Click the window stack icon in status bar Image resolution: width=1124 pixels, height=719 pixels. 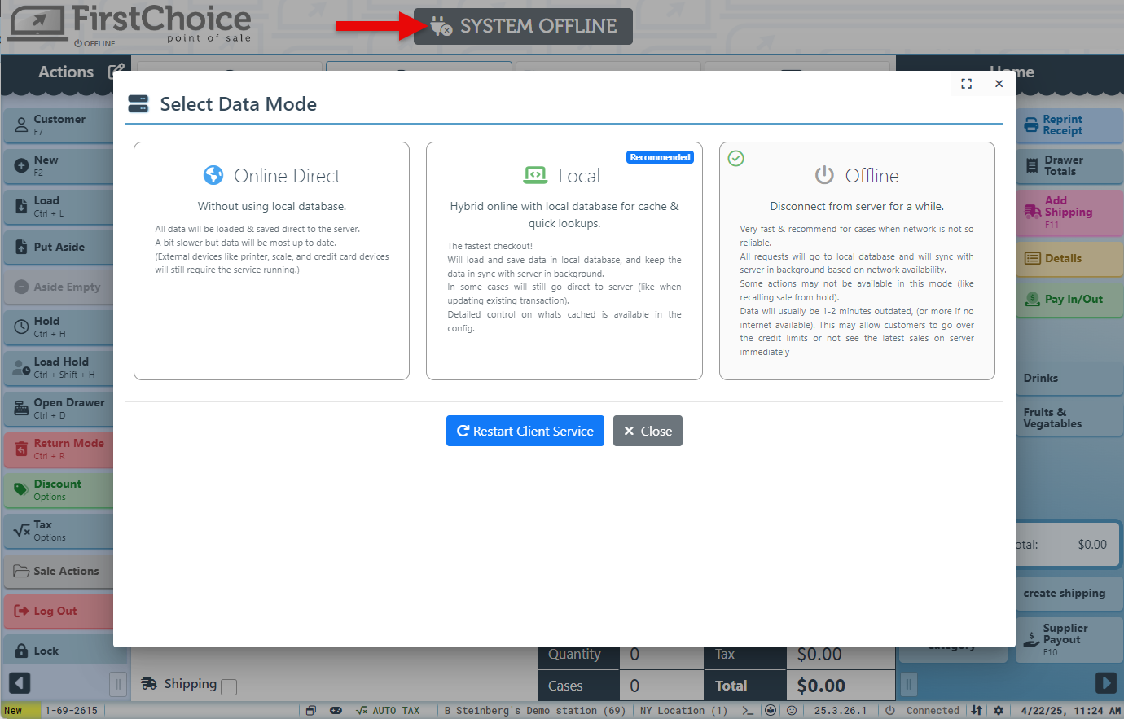[310, 710]
